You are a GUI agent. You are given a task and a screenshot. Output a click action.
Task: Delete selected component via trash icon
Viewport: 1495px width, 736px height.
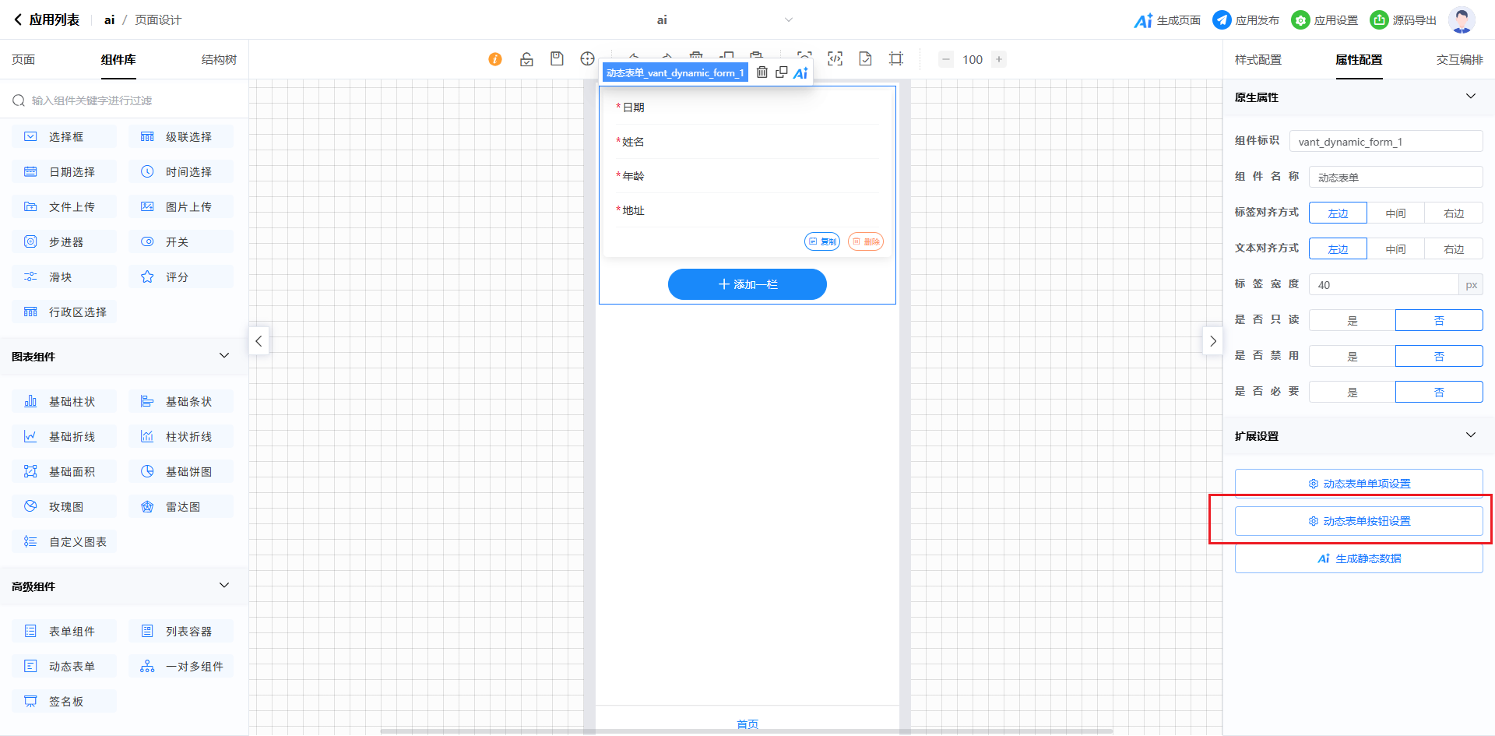[x=762, y=72]
